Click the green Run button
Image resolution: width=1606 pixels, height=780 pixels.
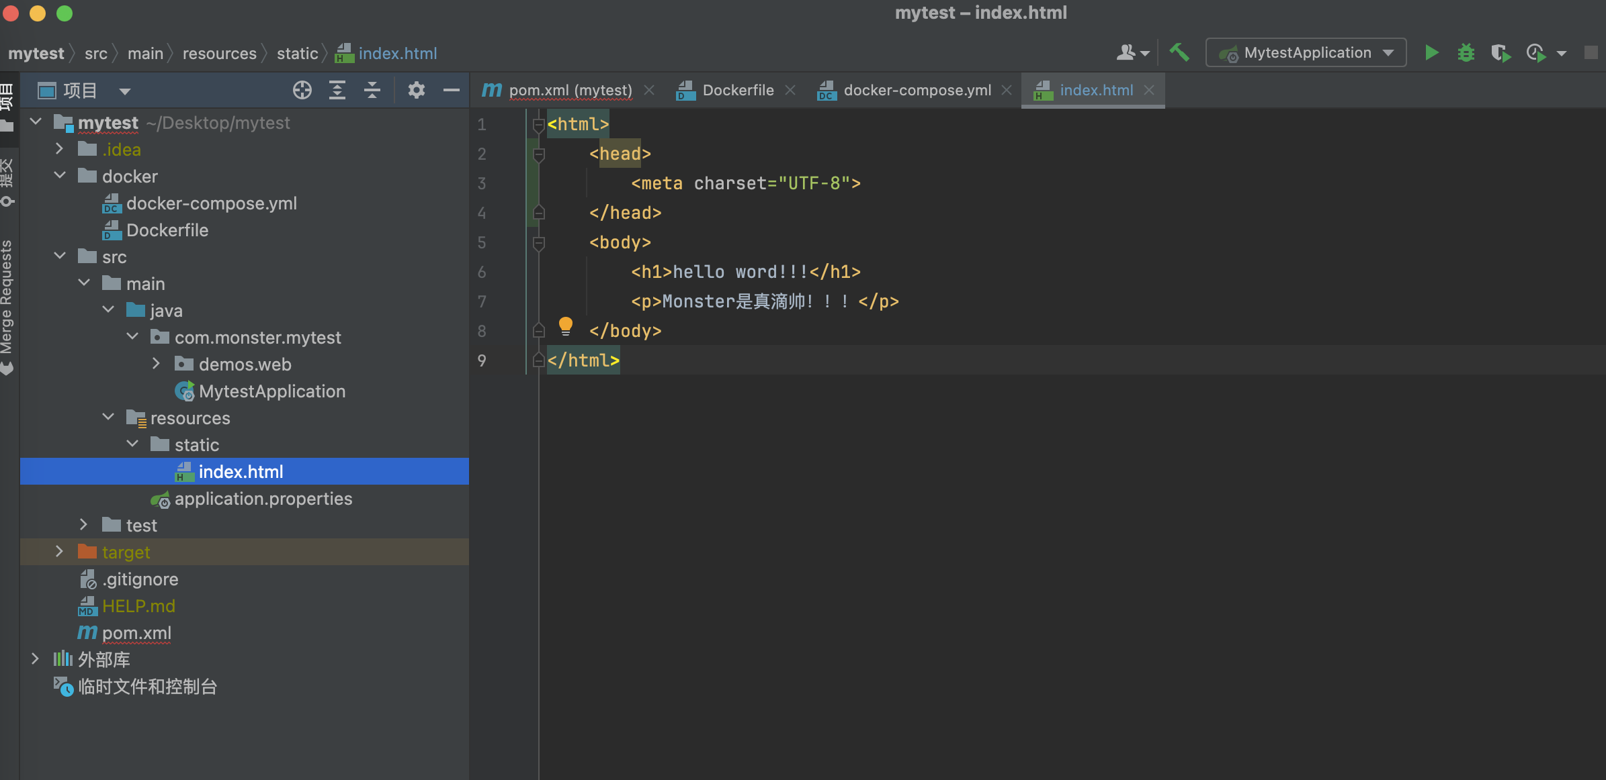(x=1431, y=52)
